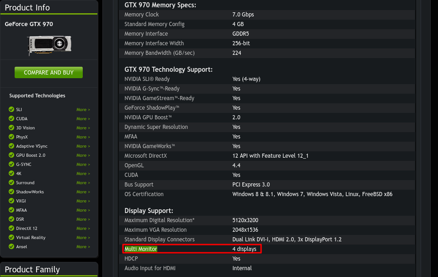The width and height of the screenshot is (438, 277).
Task: Open the More link for ShadowWorks
Action: 83,192
